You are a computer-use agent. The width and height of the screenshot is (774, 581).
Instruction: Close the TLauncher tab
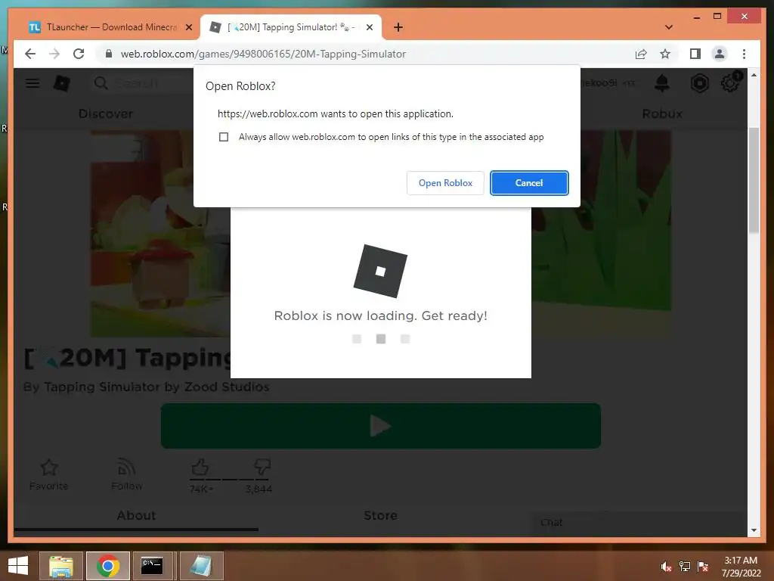[188, 27]
